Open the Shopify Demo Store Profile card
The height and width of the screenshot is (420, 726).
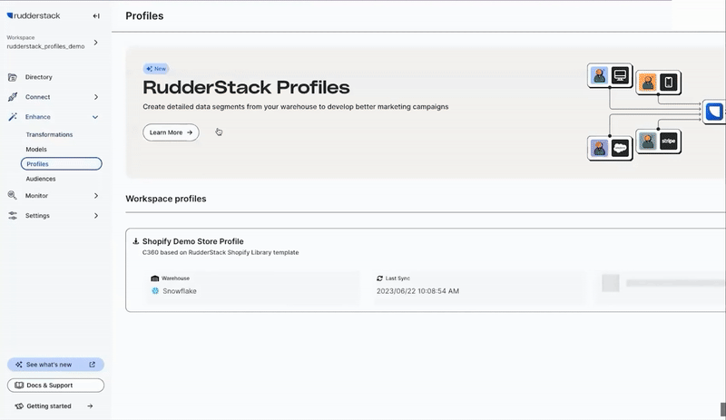[192, 242]
